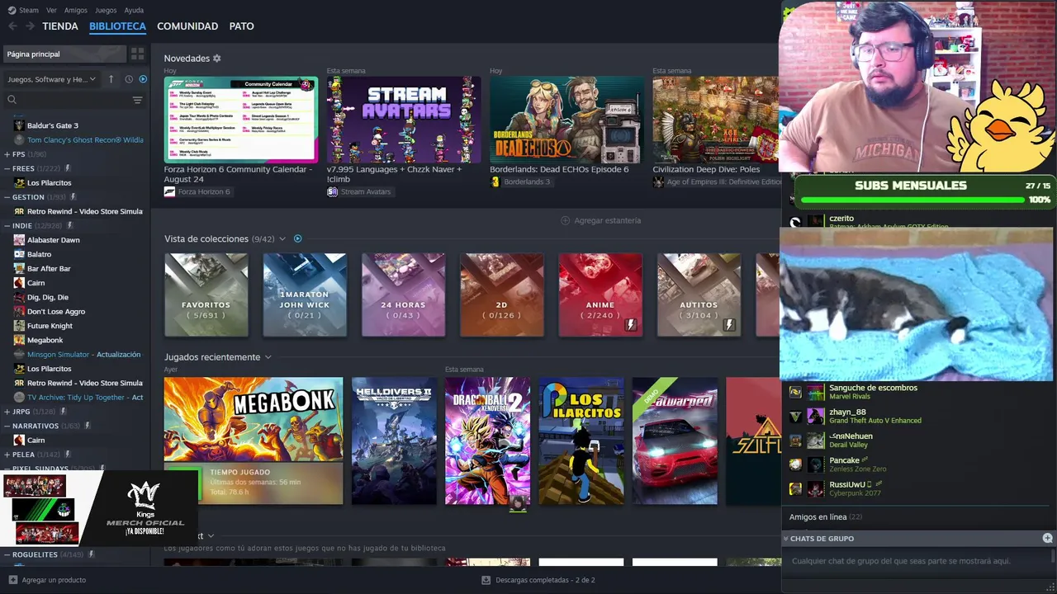The height and width of the screenshot is (594, 1057).
Task: Click Agregar estantería link
Action: tap(607, 220)
